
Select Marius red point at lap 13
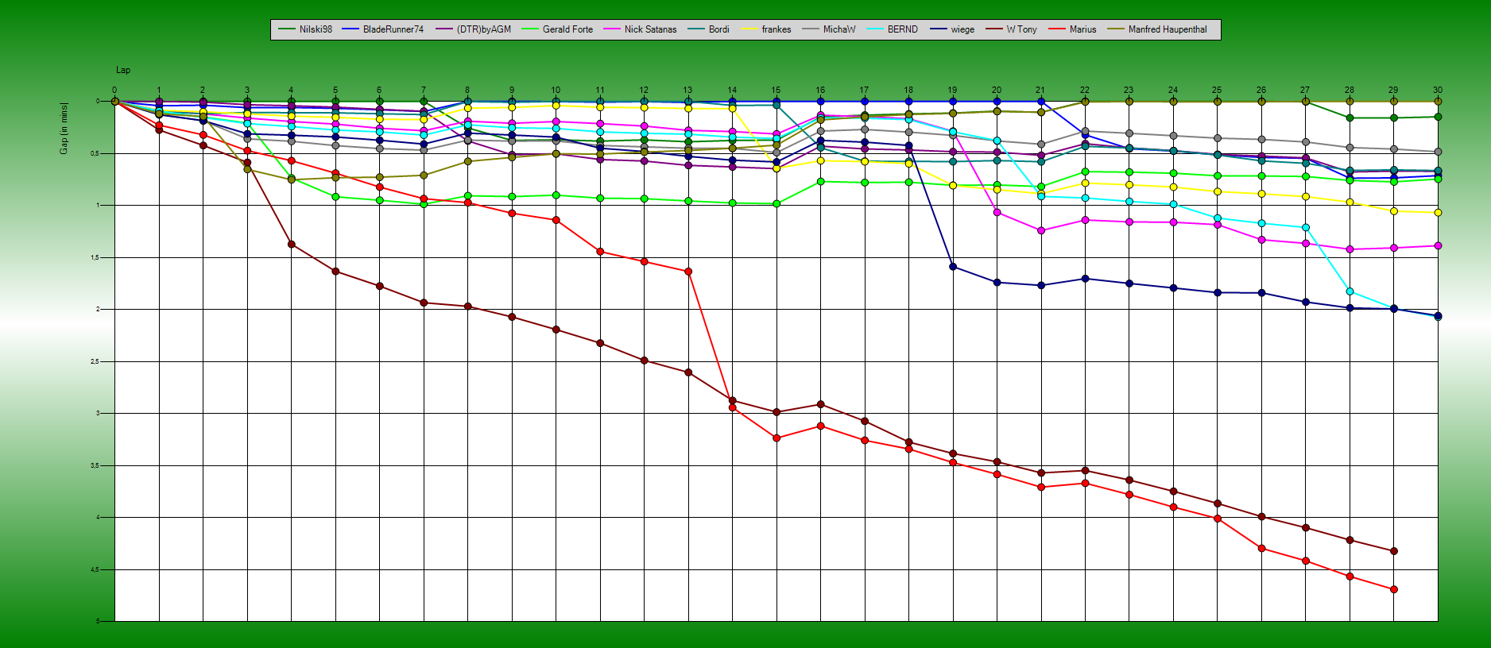pyautogui.click(x=688, y=272)
